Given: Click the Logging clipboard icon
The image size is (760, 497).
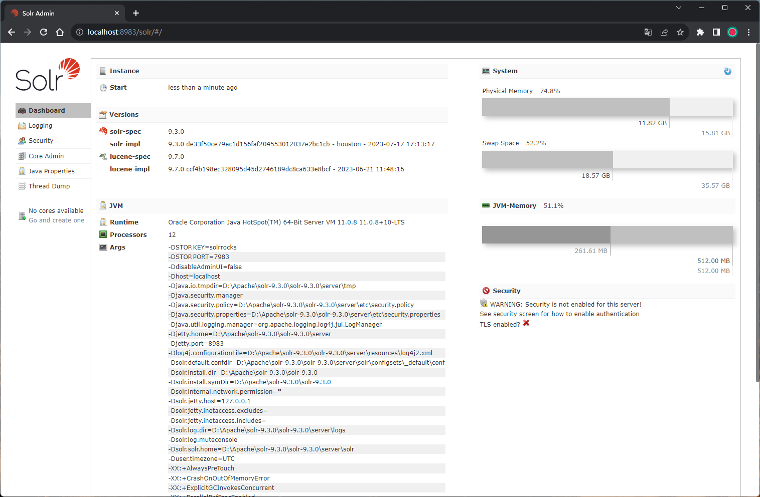Looking at the screenshot, I should [22, 126].
